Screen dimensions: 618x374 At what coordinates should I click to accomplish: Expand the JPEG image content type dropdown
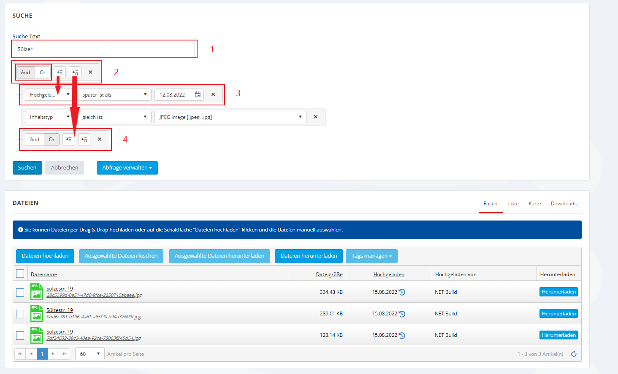[230, 117]
